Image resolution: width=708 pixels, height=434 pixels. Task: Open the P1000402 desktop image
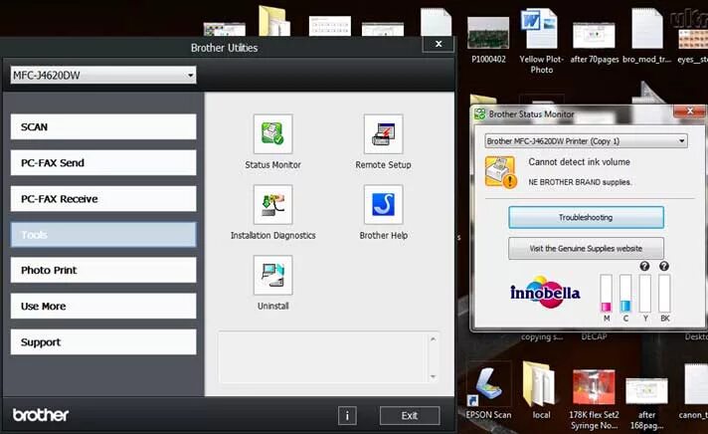pyautogui.click(x=488, y=40)
